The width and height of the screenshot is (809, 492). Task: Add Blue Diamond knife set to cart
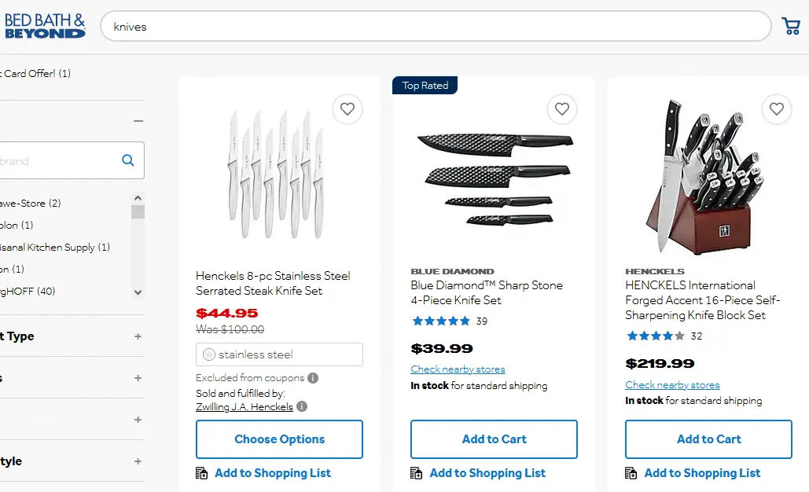pyautogui.click(x=494, y=439)
